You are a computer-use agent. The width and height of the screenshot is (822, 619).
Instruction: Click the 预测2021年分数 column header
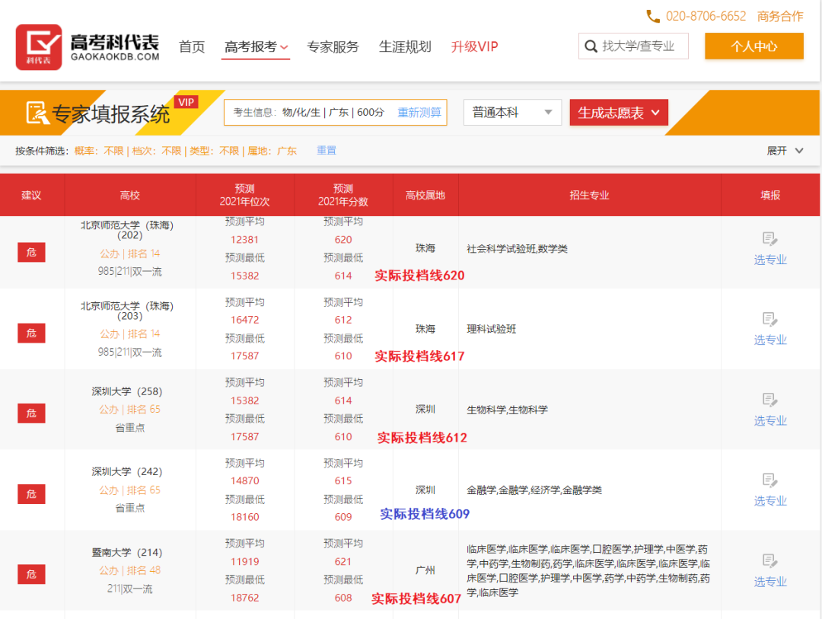click(343, 195)
